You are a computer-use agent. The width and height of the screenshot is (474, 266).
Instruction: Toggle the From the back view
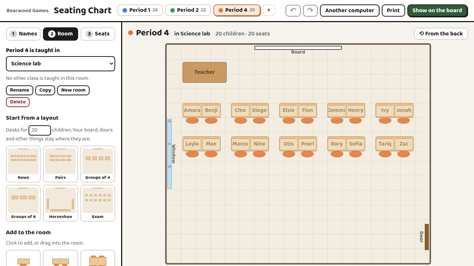coord(441,34)
